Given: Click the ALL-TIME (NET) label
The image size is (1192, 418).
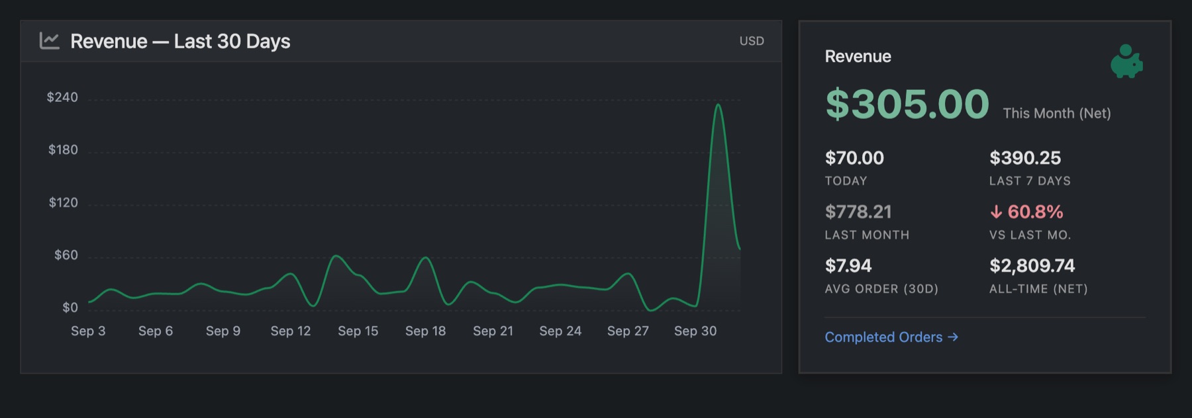Looking at the screenshot, I should pos(1038,289).
